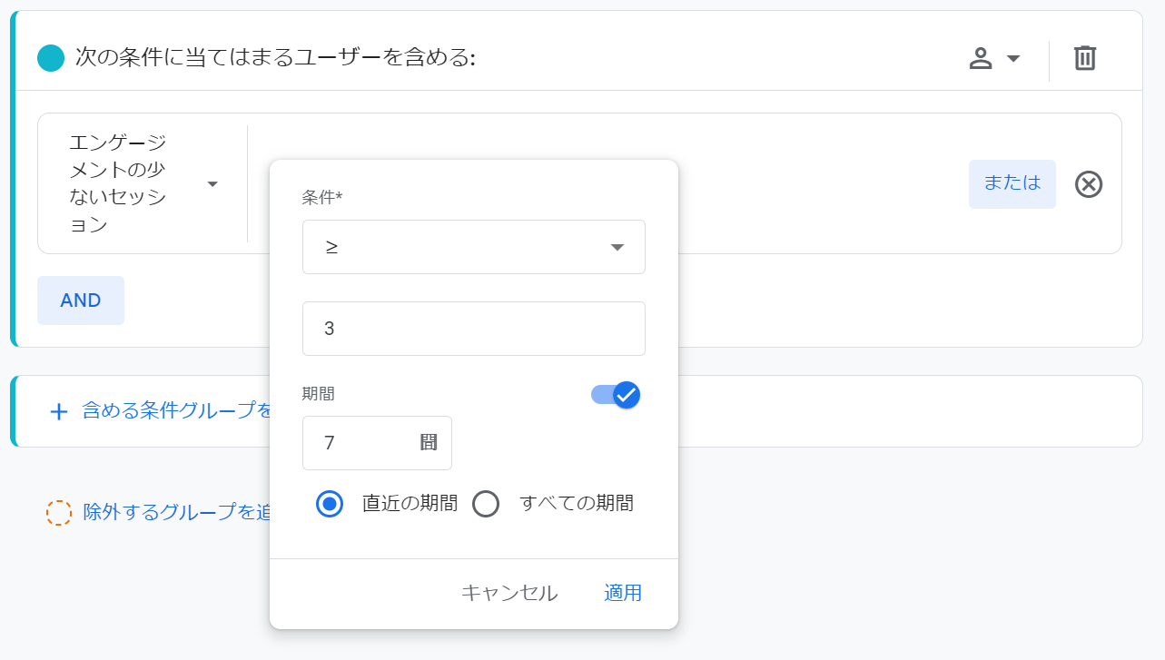Viewport: 1165px width, 660px height.
Task: Click the trash delete icon
Action: point(1085,58)
